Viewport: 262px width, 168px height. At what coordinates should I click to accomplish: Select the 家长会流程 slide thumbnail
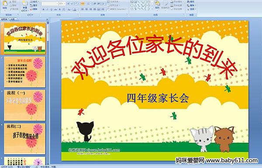pos(25,72)
